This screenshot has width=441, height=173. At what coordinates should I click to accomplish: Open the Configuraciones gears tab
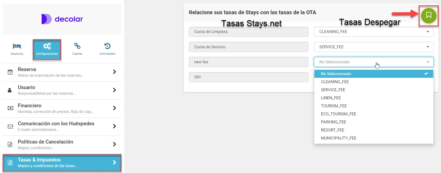point(47,49)
